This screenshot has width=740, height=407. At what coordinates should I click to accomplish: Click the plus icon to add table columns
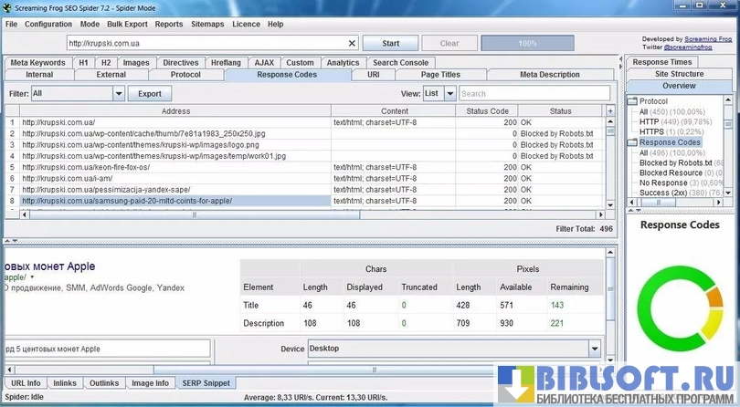click(x=610, y=110)
